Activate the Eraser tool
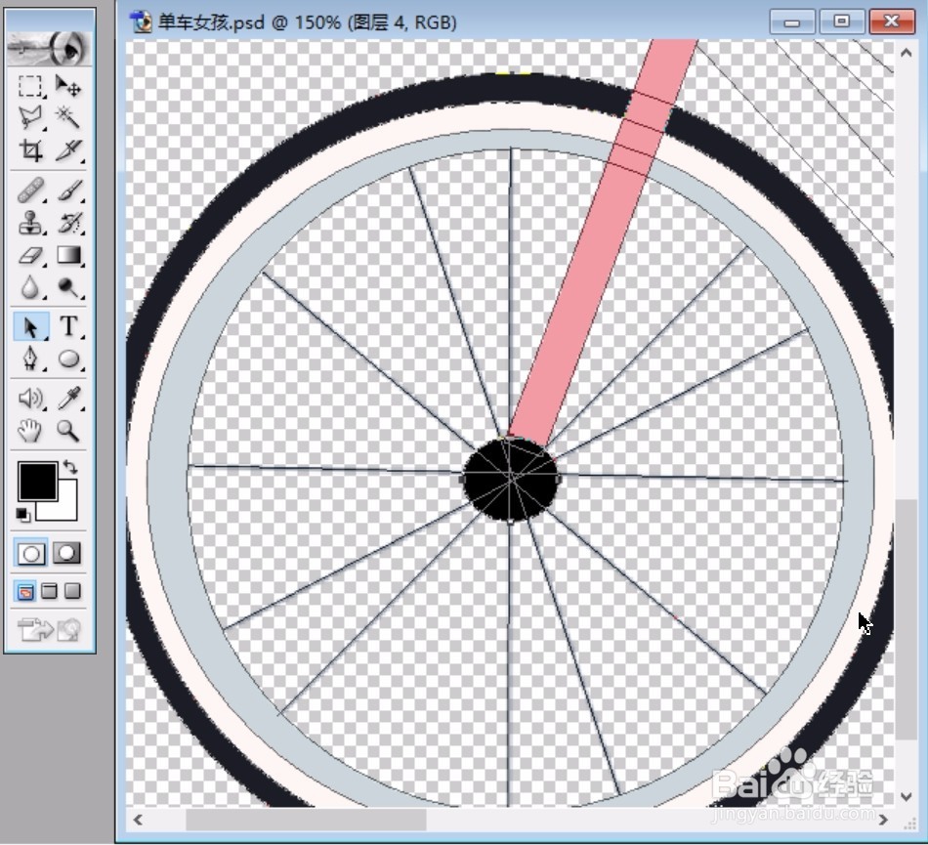Screen dimensions: 928x845 (x=30, y=255)
